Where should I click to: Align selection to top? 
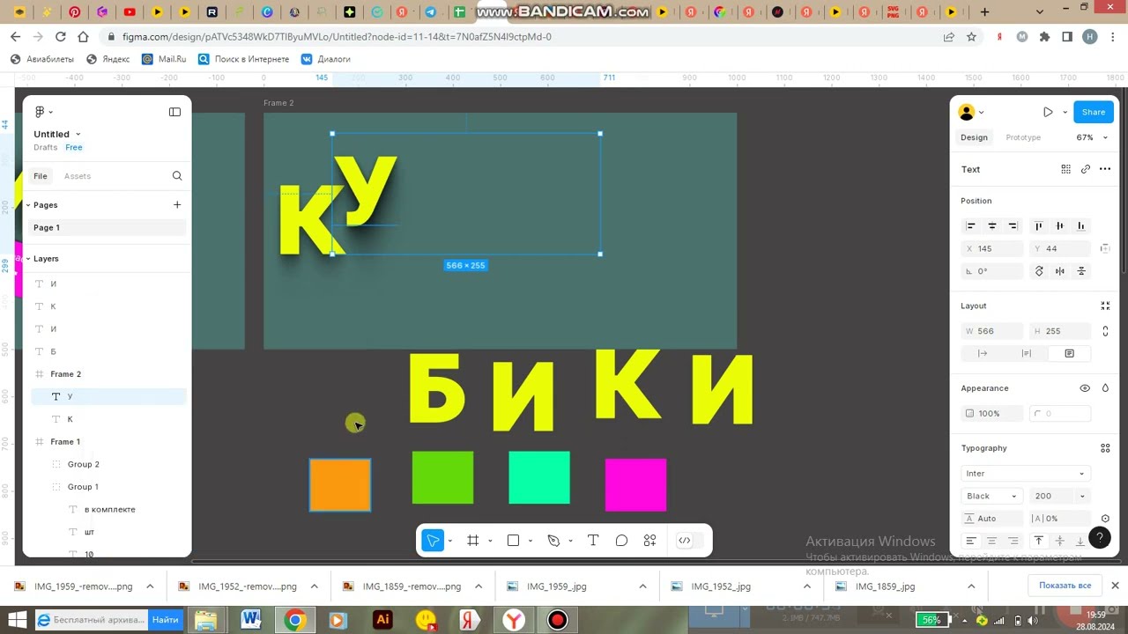click(1038, 226)
